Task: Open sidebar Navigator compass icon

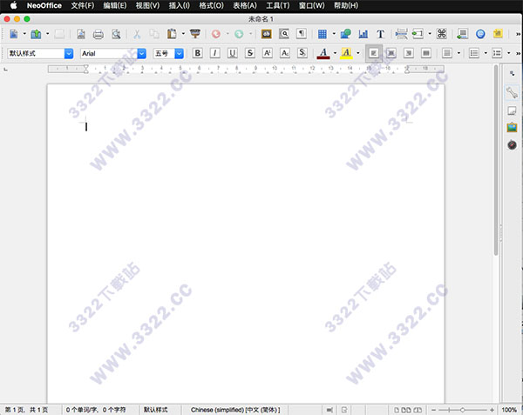Action: coord(512,144)
